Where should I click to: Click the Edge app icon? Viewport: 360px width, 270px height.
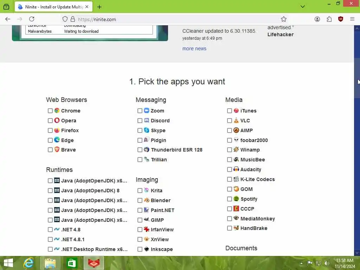57,140
